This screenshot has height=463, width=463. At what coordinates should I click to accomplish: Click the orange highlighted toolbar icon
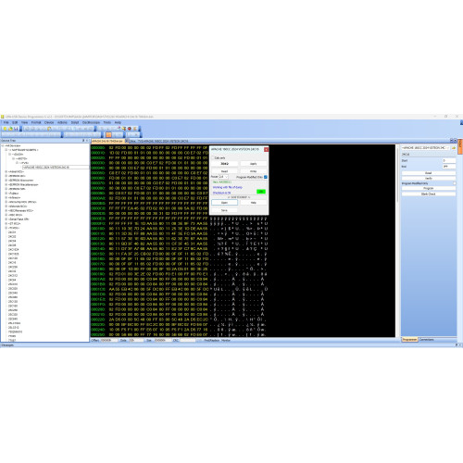[108, 134]
